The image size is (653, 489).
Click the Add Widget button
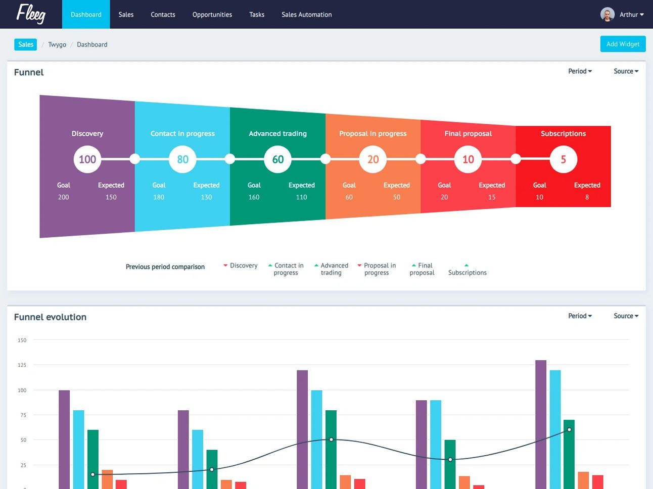click(623, 44)
